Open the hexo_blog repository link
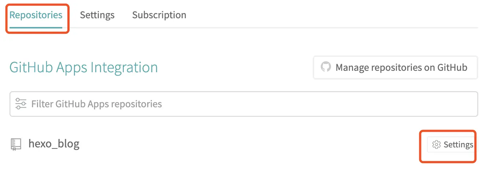The image size is (487, 189). pos(54,144)
